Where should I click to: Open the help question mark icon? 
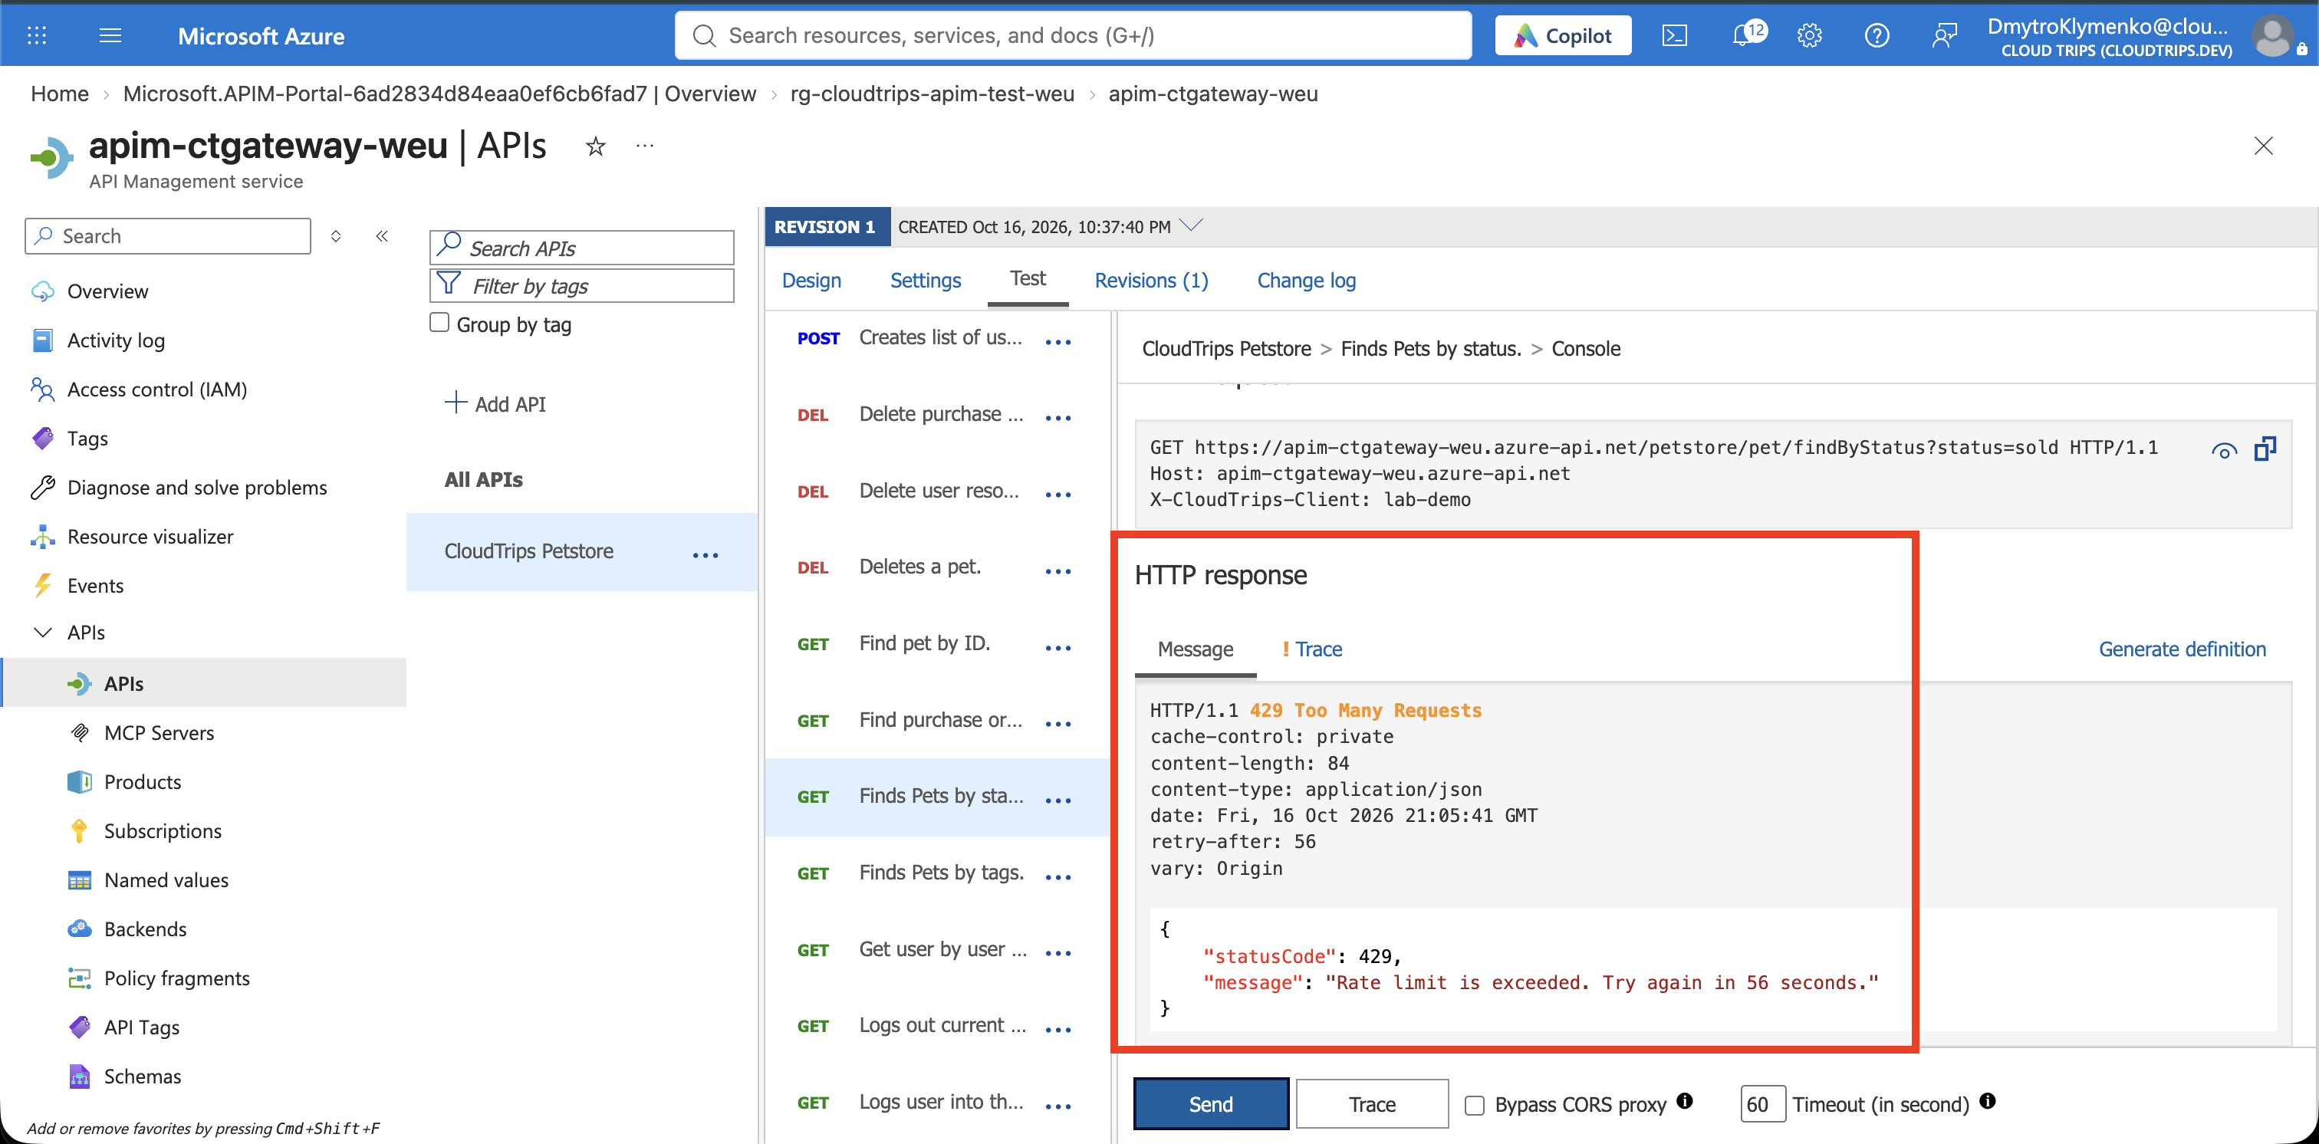pos(1876,35)
